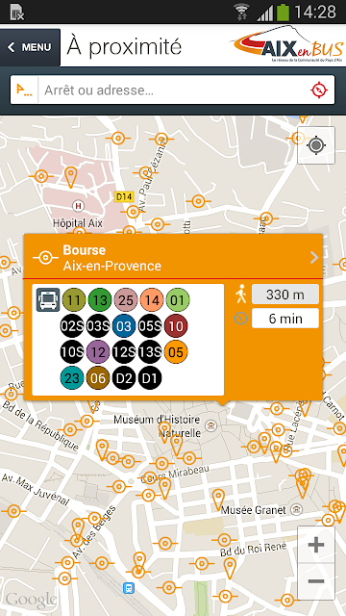Tap the 6 min duration button
Viewport: 346px width, 616px height.
(x=285, y=319)
